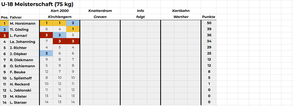
Task: Select the 50 points cell
Action: click(x=209, y=23)
